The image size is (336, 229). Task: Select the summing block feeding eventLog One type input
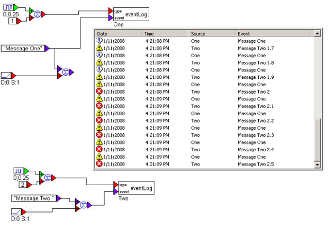click(x=37, y=14)
